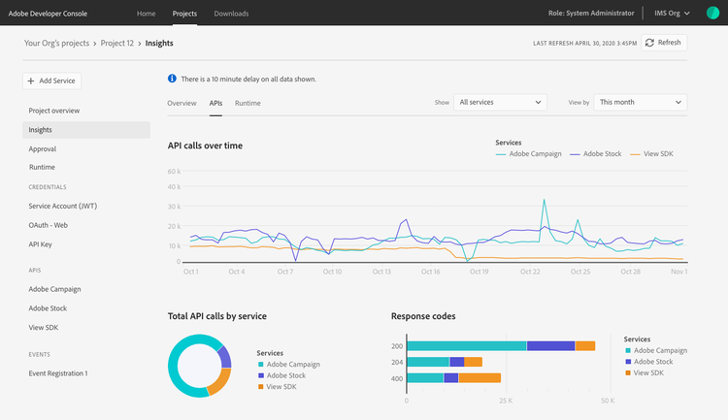728x420 pixels.
Task: Click the "Nov 1" x-axis label
Action: pyautogui.click(x=678, y=272)
